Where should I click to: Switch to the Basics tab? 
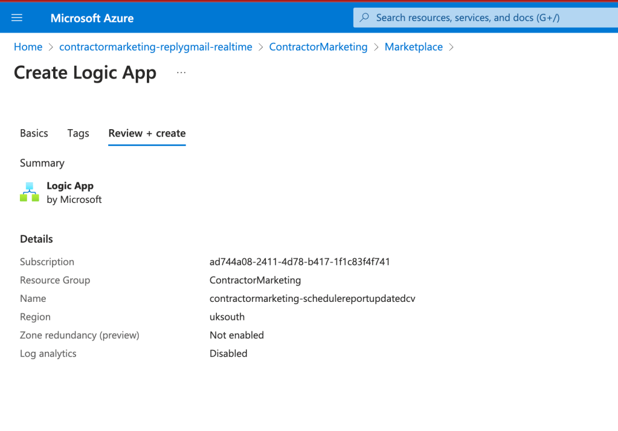pyautogui.click(x=34, y=133)
